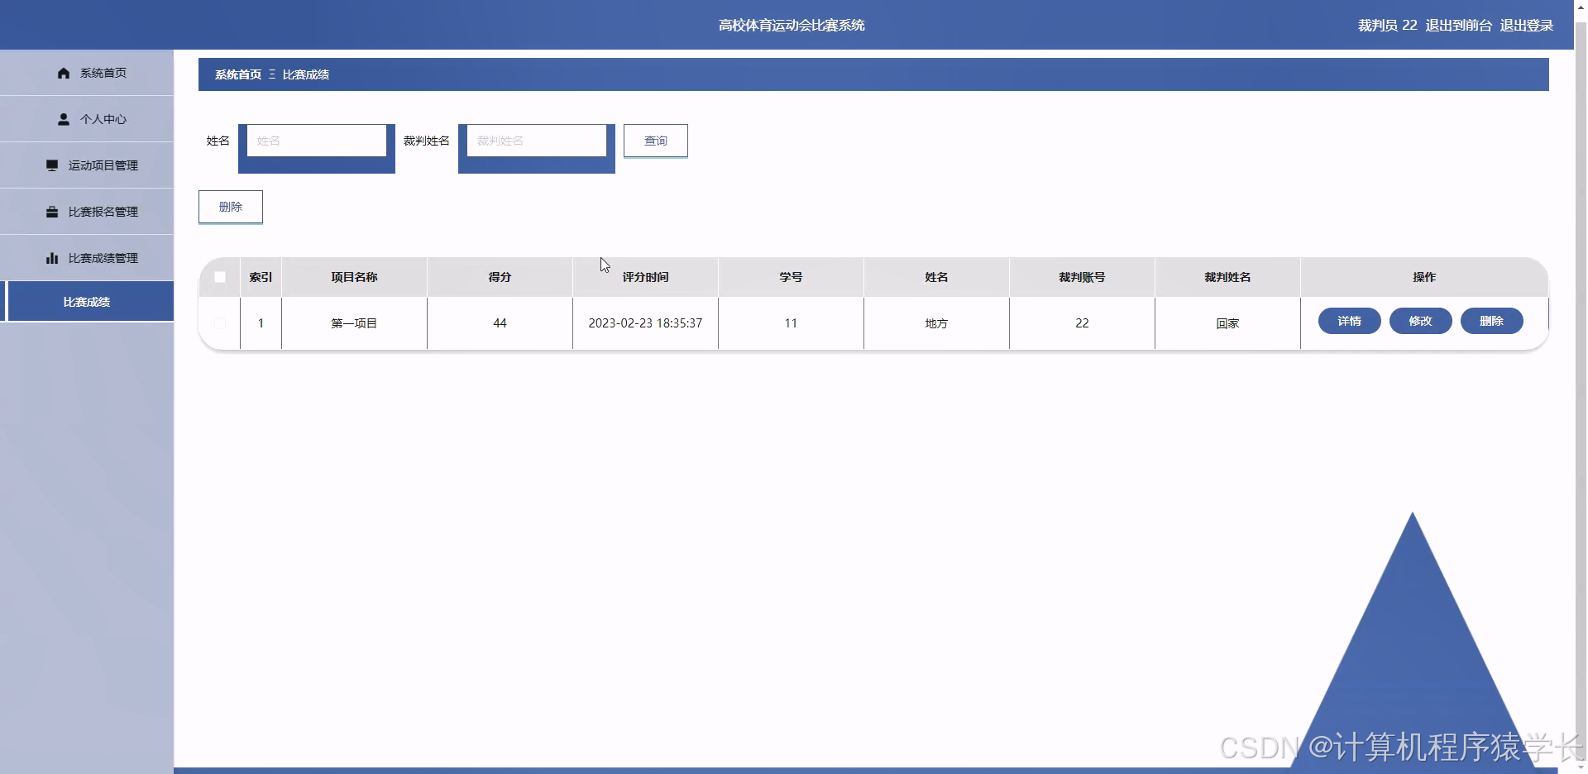Click the 操作 column header

[1424, 277]
